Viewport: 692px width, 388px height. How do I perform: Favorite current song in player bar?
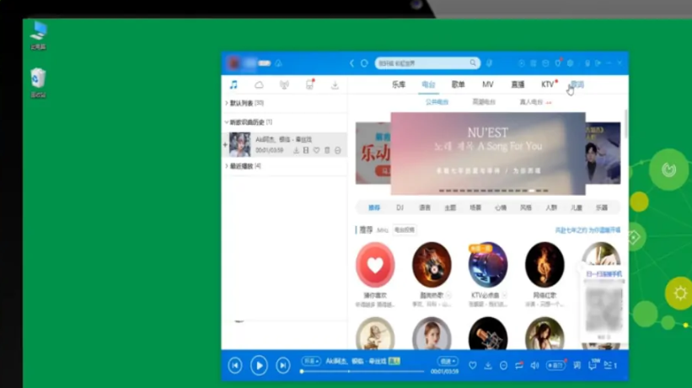click(473, 365)
